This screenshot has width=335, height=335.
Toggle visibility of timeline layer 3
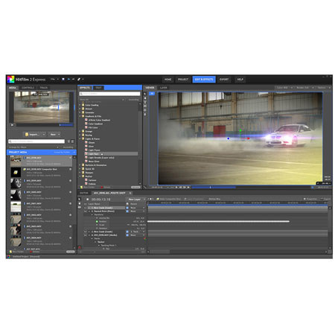click(86, 232)
